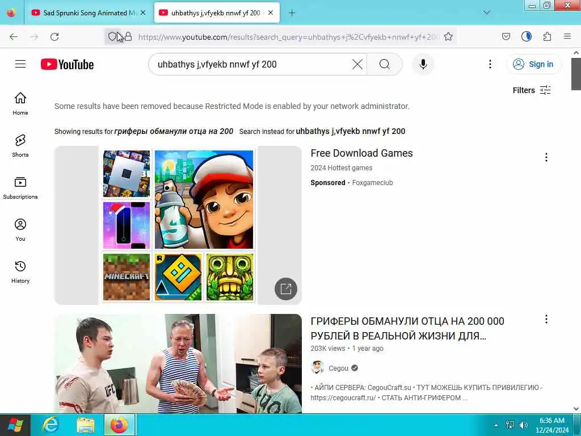This screenshot has width=581, height=436.
Task: Show hidden tray icons arrow
Action: coord(496,425)
